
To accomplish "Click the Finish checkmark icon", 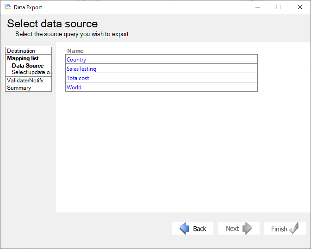I will coord(294,228).
